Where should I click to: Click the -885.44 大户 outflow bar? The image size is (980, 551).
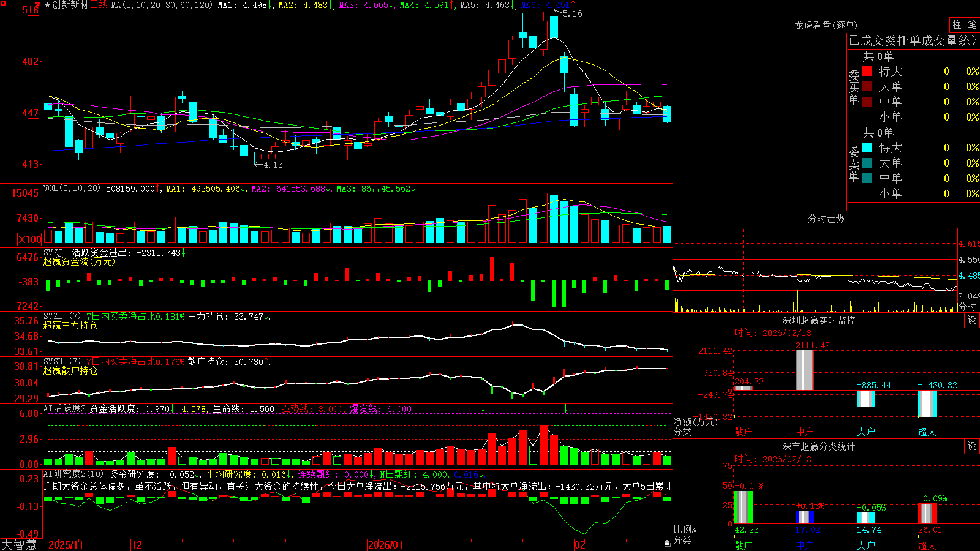point(866,399)
